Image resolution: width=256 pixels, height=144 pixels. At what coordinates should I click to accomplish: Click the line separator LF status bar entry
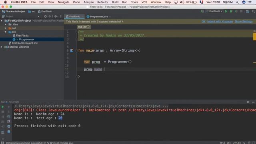tap(228, 143)
